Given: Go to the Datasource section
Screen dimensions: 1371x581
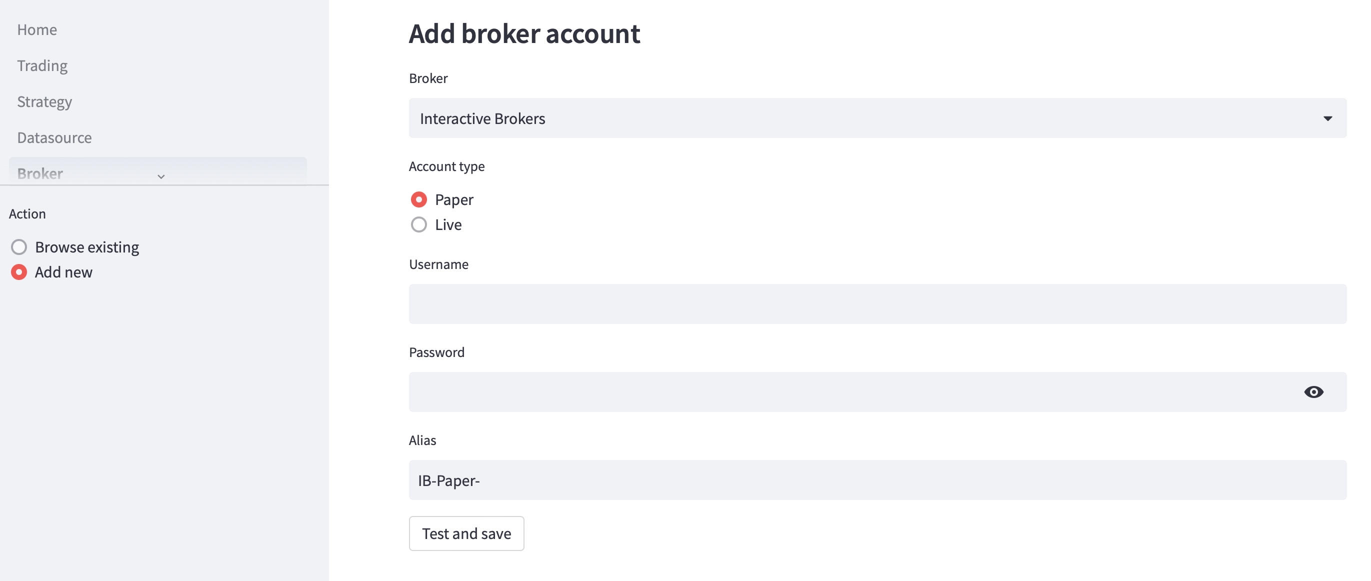Looking at the screenshot, I should tap(54, 137).
